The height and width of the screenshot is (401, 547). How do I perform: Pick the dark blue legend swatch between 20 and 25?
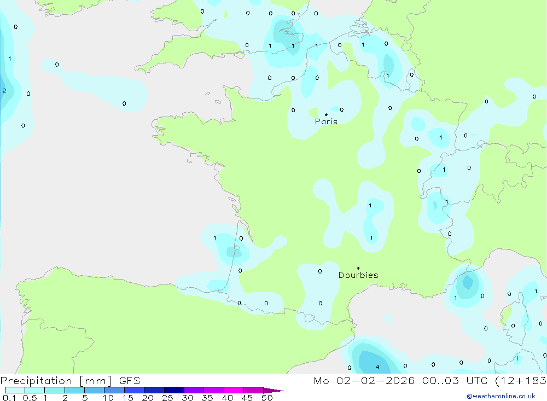coord(154,390)
